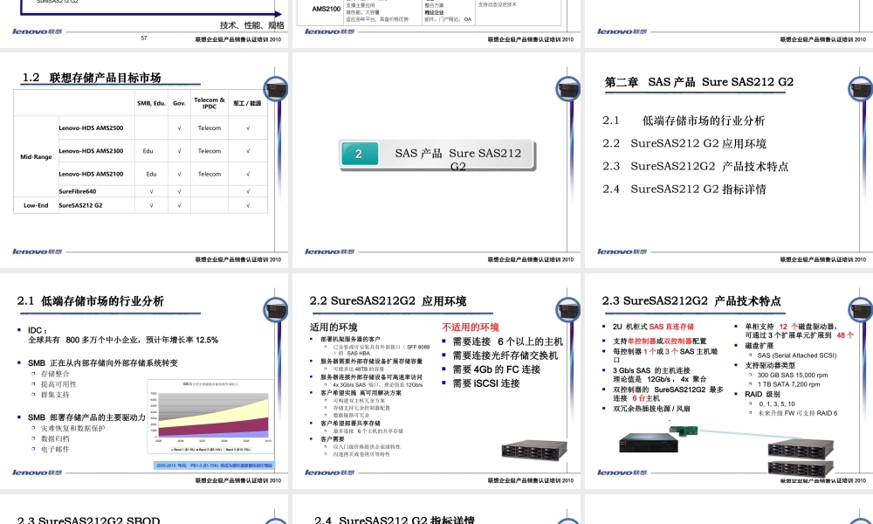The height and width of the screenshot is (524, 873).
Task: Click the sub-bullet 群集支持
Action: (x=55, y=395)
